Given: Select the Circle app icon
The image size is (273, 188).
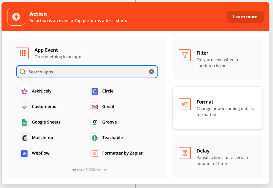Looking at the screenshot, I should click(95, 91).
